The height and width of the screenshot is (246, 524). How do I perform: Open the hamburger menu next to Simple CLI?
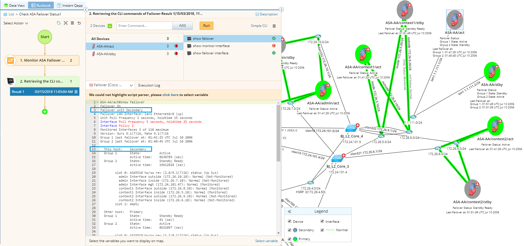[274, 26]
